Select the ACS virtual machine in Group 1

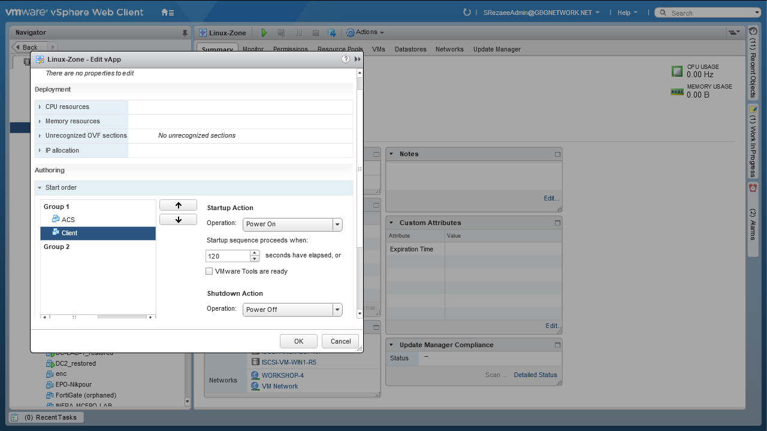point(68,220)
